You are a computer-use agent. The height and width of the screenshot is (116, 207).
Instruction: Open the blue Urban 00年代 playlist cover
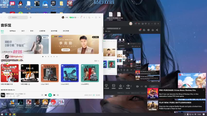(x=70, y=73)
